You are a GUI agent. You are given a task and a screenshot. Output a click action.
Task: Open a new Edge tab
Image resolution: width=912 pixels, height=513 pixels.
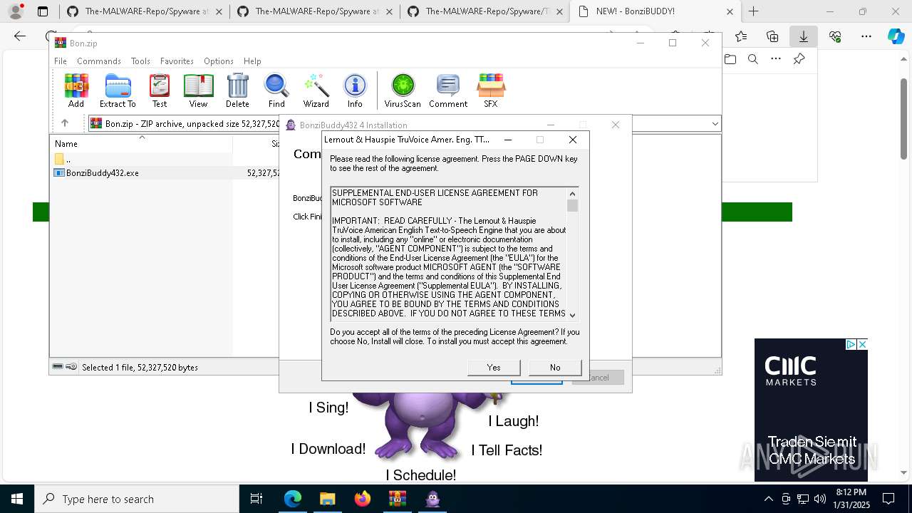point(754,11)
